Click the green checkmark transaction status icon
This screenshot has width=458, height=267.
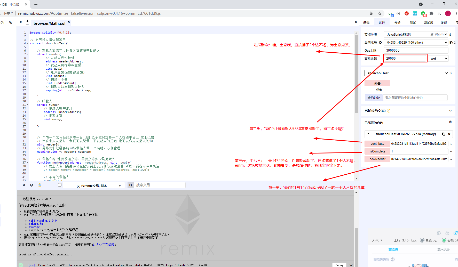[21, 265]
